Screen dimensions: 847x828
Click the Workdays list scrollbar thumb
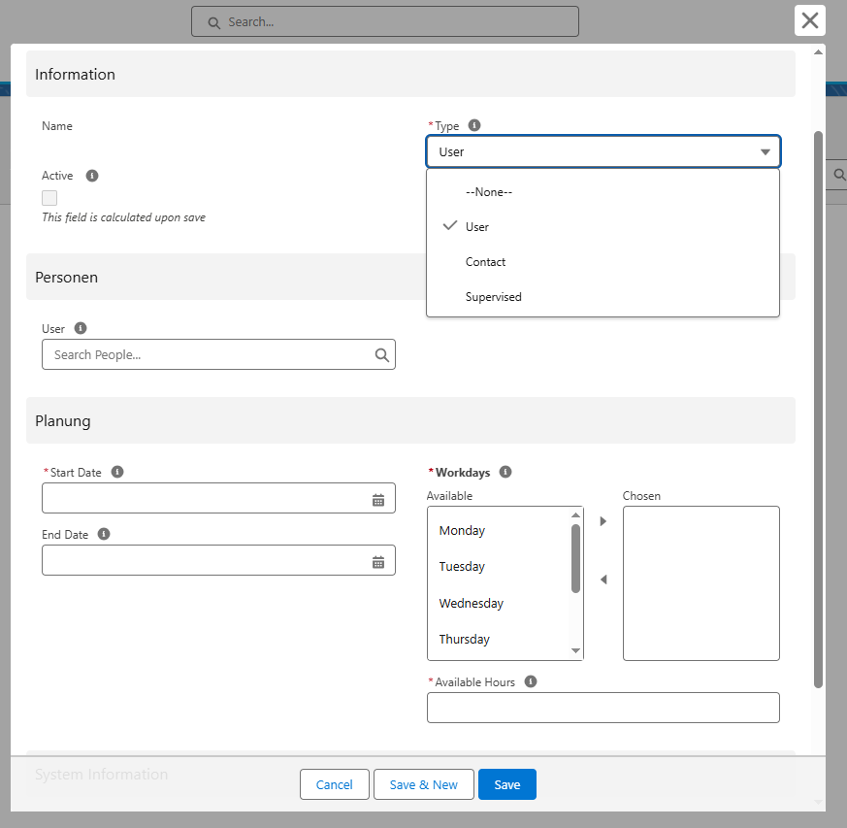point(576,558)
